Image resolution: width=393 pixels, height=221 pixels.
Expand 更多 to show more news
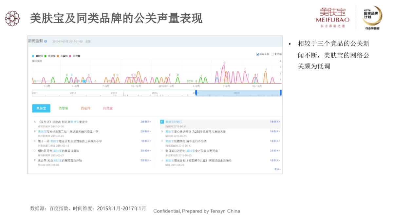coord(277,169)
